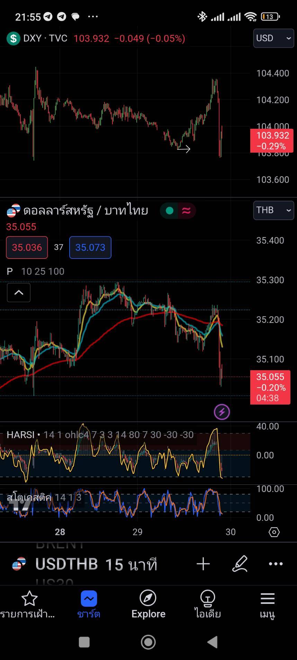The width and height of the screenshot is (297, 660).
Task: Tap the purple lightning flash icon
Action: (x=222, y=412)
